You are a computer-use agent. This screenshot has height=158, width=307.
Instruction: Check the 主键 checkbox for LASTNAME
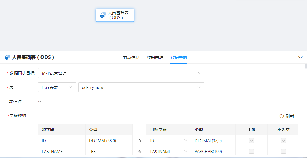(x=251, y=151)
